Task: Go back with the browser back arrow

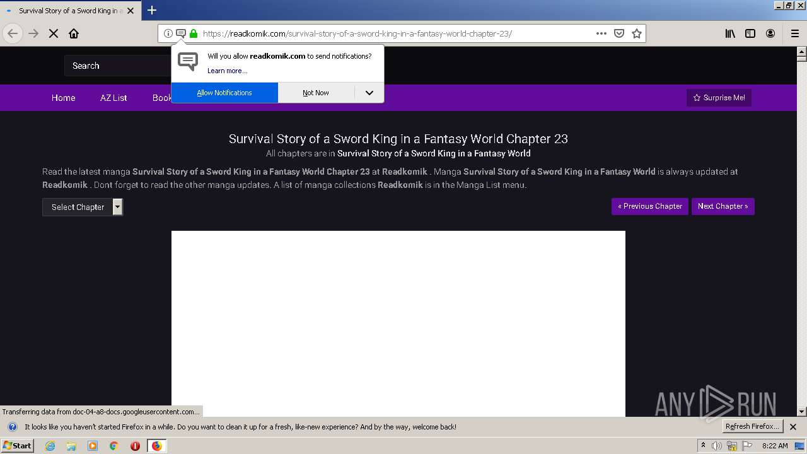Action: pyautogui.click(x=13, y=33)
